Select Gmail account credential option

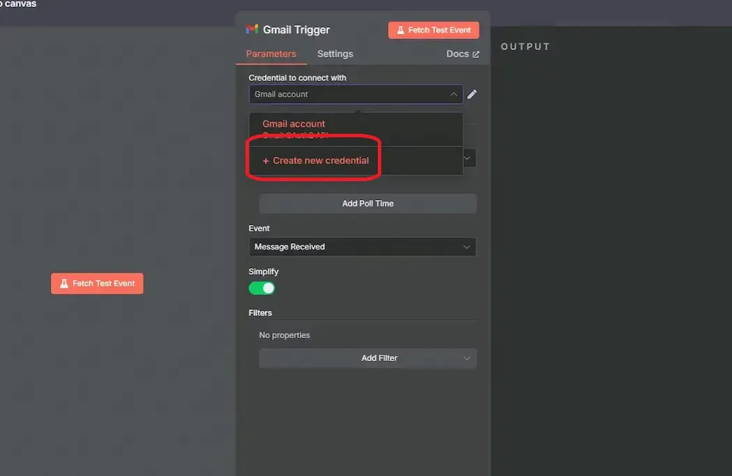pos(356,129)
